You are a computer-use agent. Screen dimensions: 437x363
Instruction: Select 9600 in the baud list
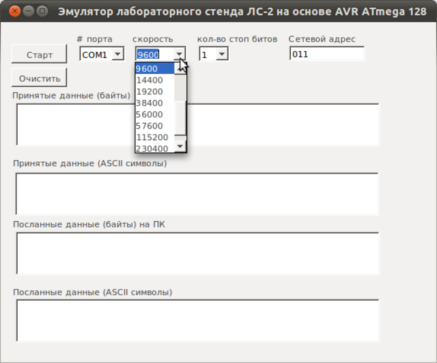154,68
